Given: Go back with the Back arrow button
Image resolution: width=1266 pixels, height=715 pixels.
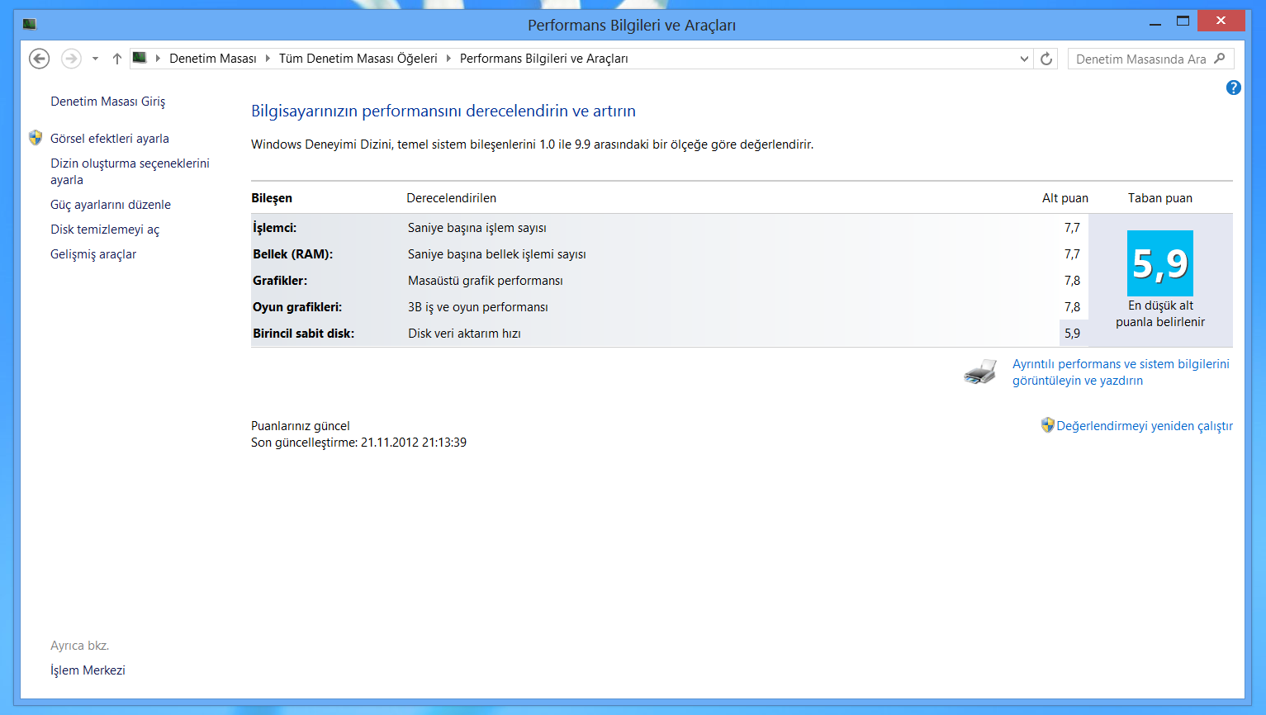Looking at the screenshot, I should [39, 59].
